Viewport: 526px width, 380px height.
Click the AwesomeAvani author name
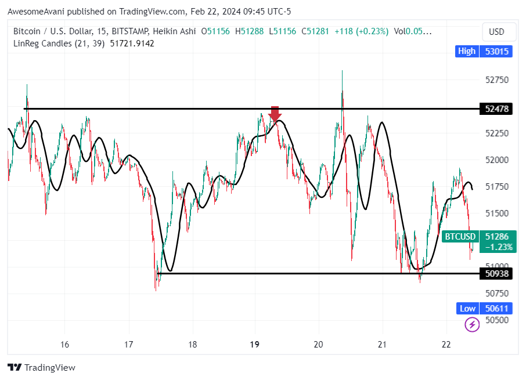(x=36, y=12)
